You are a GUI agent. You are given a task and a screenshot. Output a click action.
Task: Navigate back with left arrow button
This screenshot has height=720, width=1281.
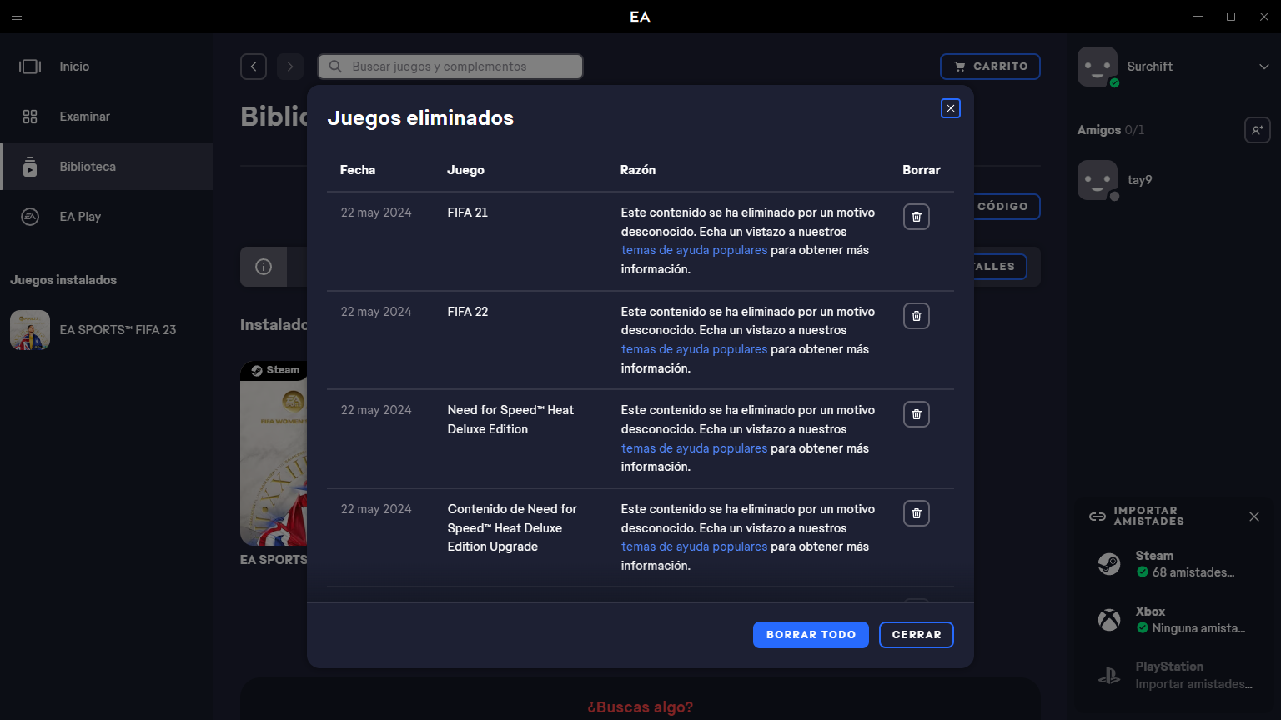tap(254, 67)
